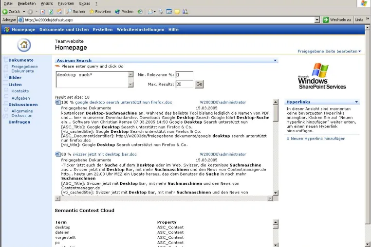The height and width of the screenshot is (247, 371).
Task: Open svizzer jetzt mit desktop bar.doc link
Action: (x=105, y=154)
